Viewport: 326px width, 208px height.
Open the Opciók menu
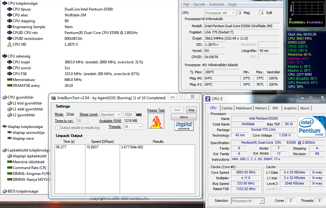click(x=199, y=4)
